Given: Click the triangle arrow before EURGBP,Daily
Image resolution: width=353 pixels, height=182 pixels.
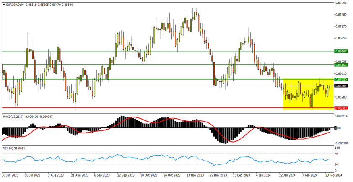Looking at the screenshot, I should pyautogui.click(x=3, y=4).
